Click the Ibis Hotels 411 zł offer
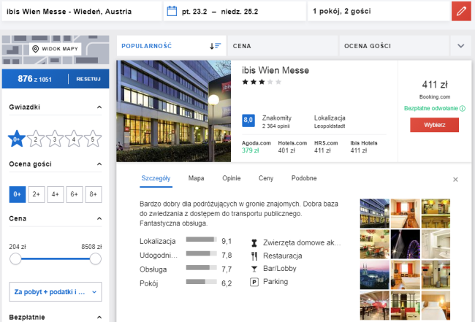The image size is (475, 322). click(x=364, y=147)
